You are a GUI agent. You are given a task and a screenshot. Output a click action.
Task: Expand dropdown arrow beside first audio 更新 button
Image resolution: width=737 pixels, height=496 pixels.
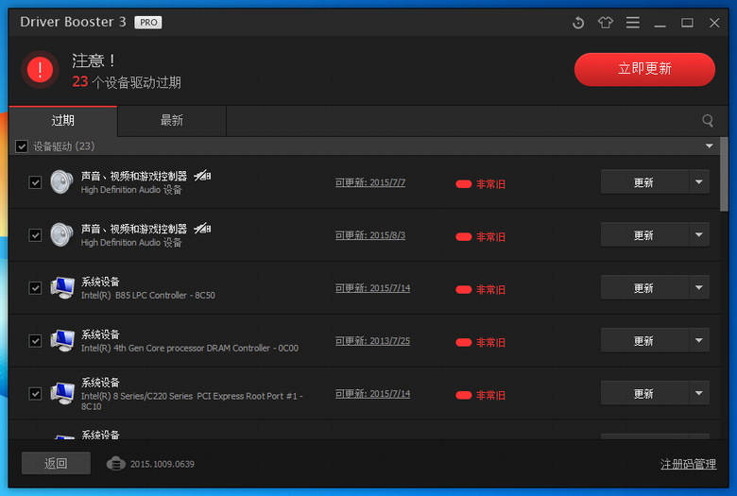pos(699,182)
